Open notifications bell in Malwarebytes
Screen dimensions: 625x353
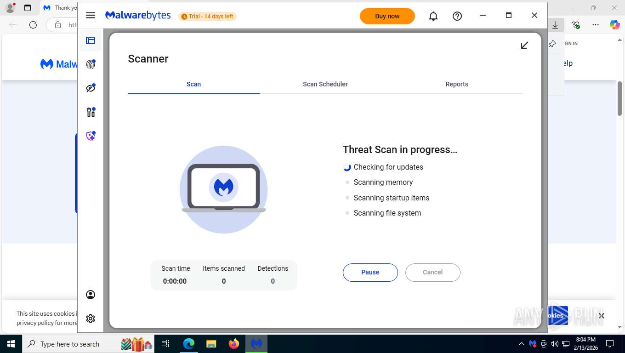433,16
